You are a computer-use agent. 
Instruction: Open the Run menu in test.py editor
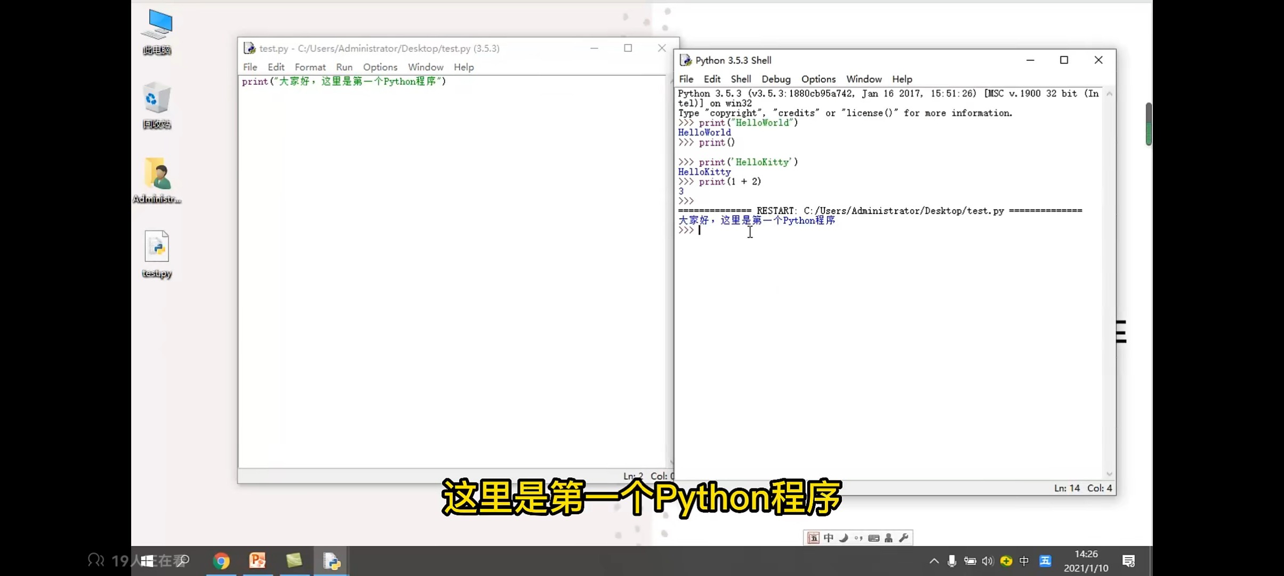pyautogui.click(x=344, y=67)
